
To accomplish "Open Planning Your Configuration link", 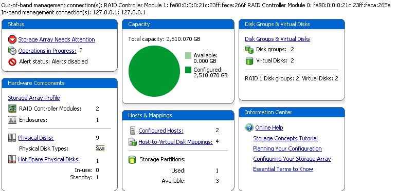I will click(287, 148).
